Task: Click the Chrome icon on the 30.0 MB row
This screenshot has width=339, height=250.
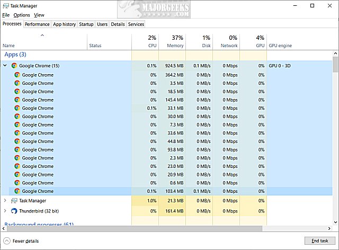Action: point(17,117)
